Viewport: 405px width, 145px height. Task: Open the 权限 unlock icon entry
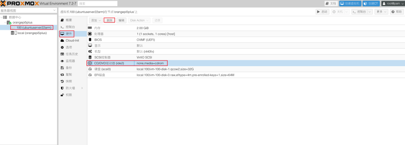(x=62, y=95)
